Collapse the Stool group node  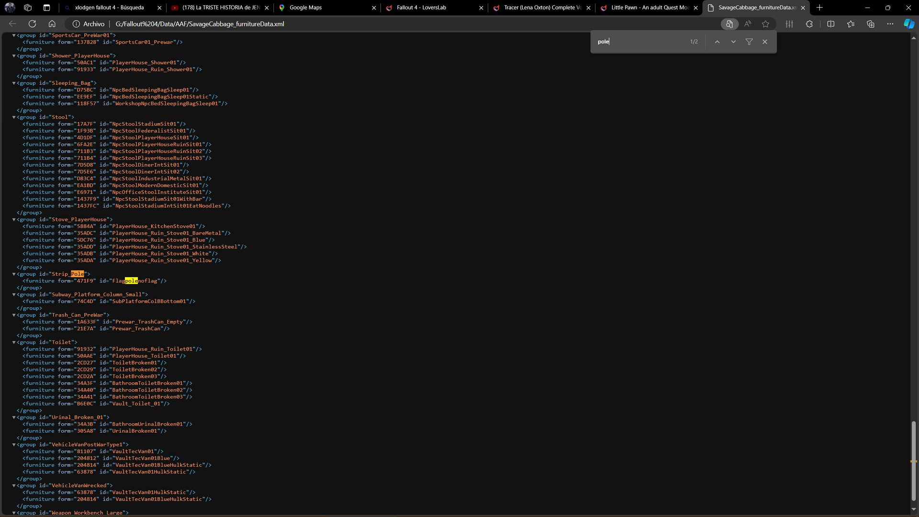(x=14, y=117)
